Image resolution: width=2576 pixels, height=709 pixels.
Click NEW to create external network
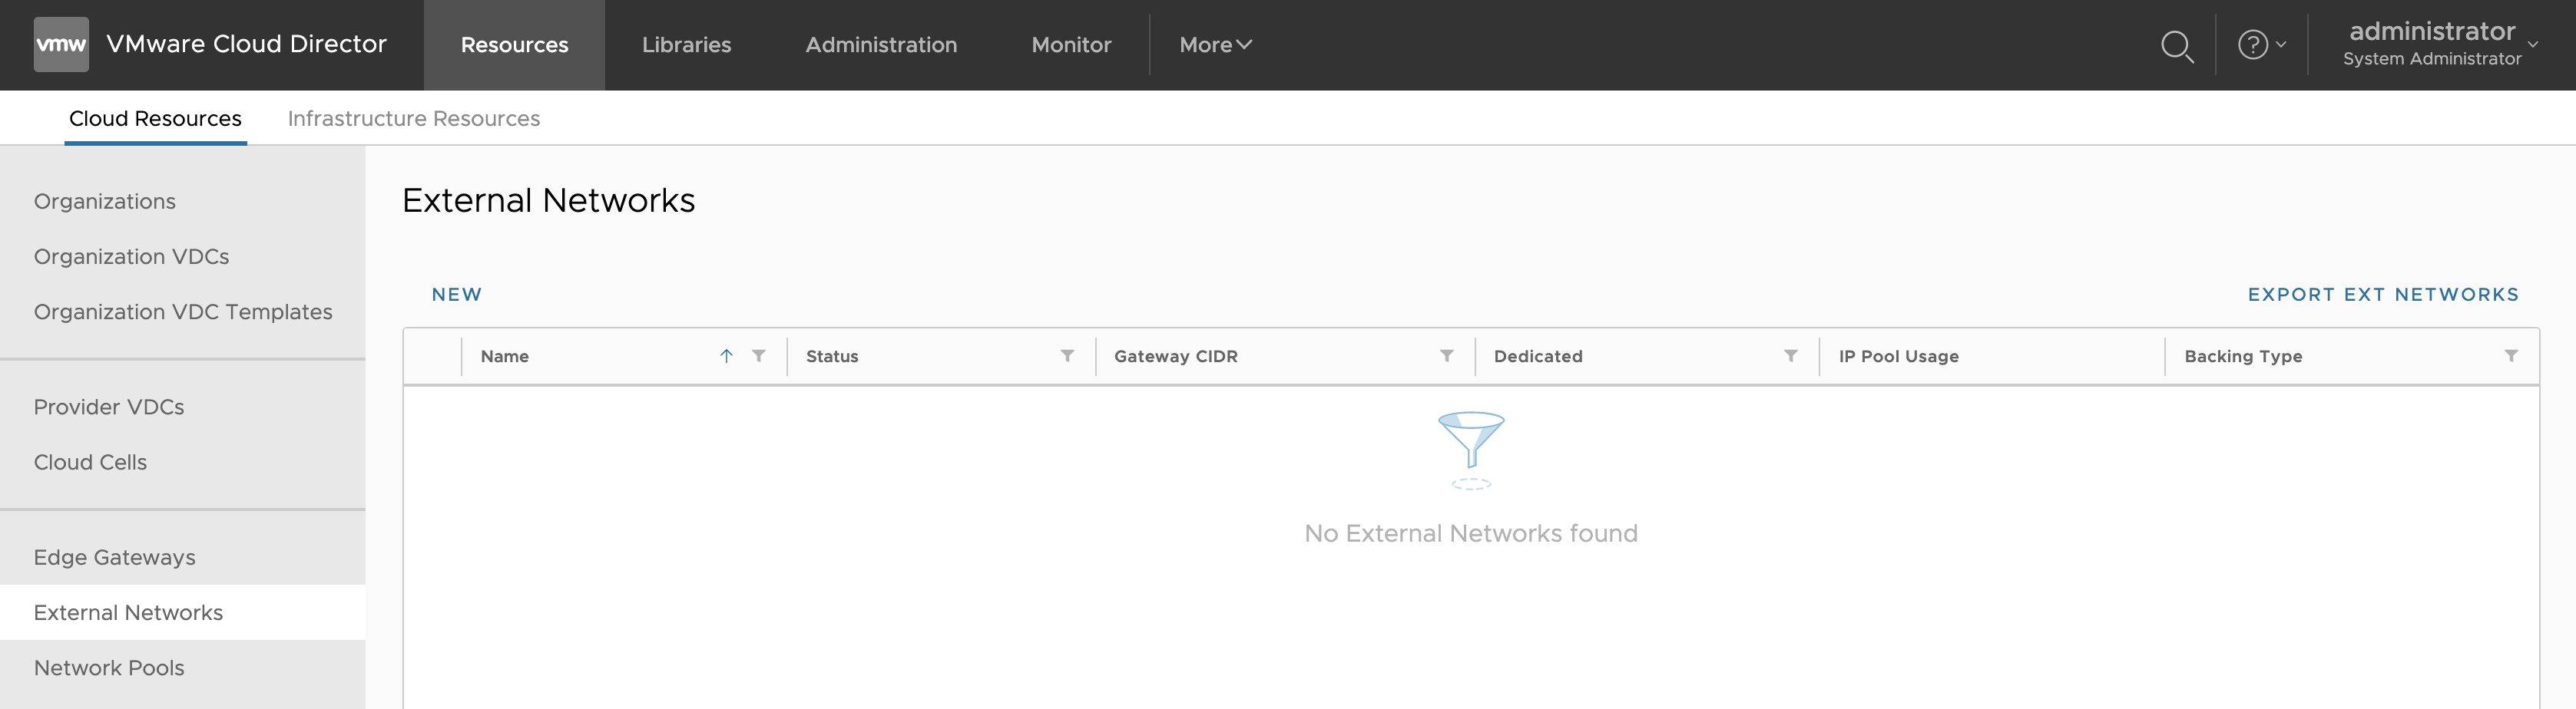[456, 295]
